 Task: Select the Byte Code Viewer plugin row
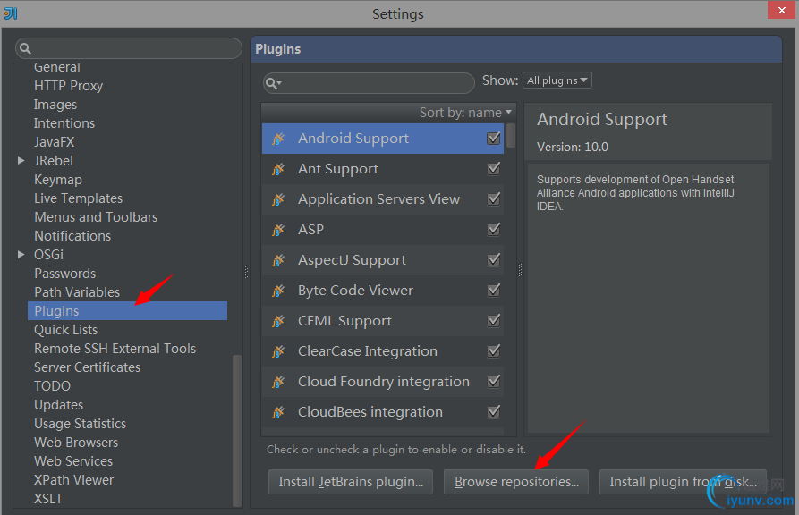(383, 291)
